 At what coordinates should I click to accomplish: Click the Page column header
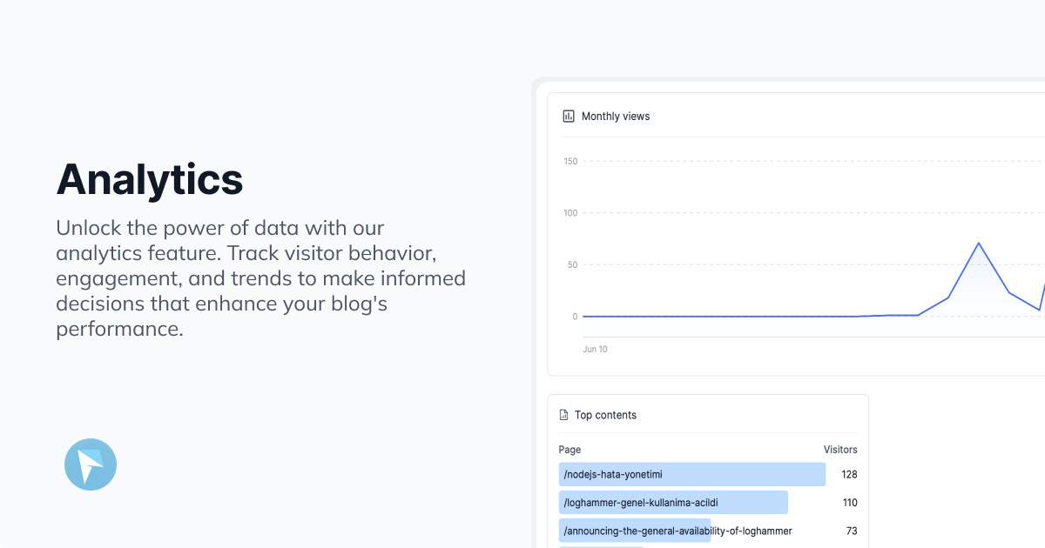(x=570, y=450)
